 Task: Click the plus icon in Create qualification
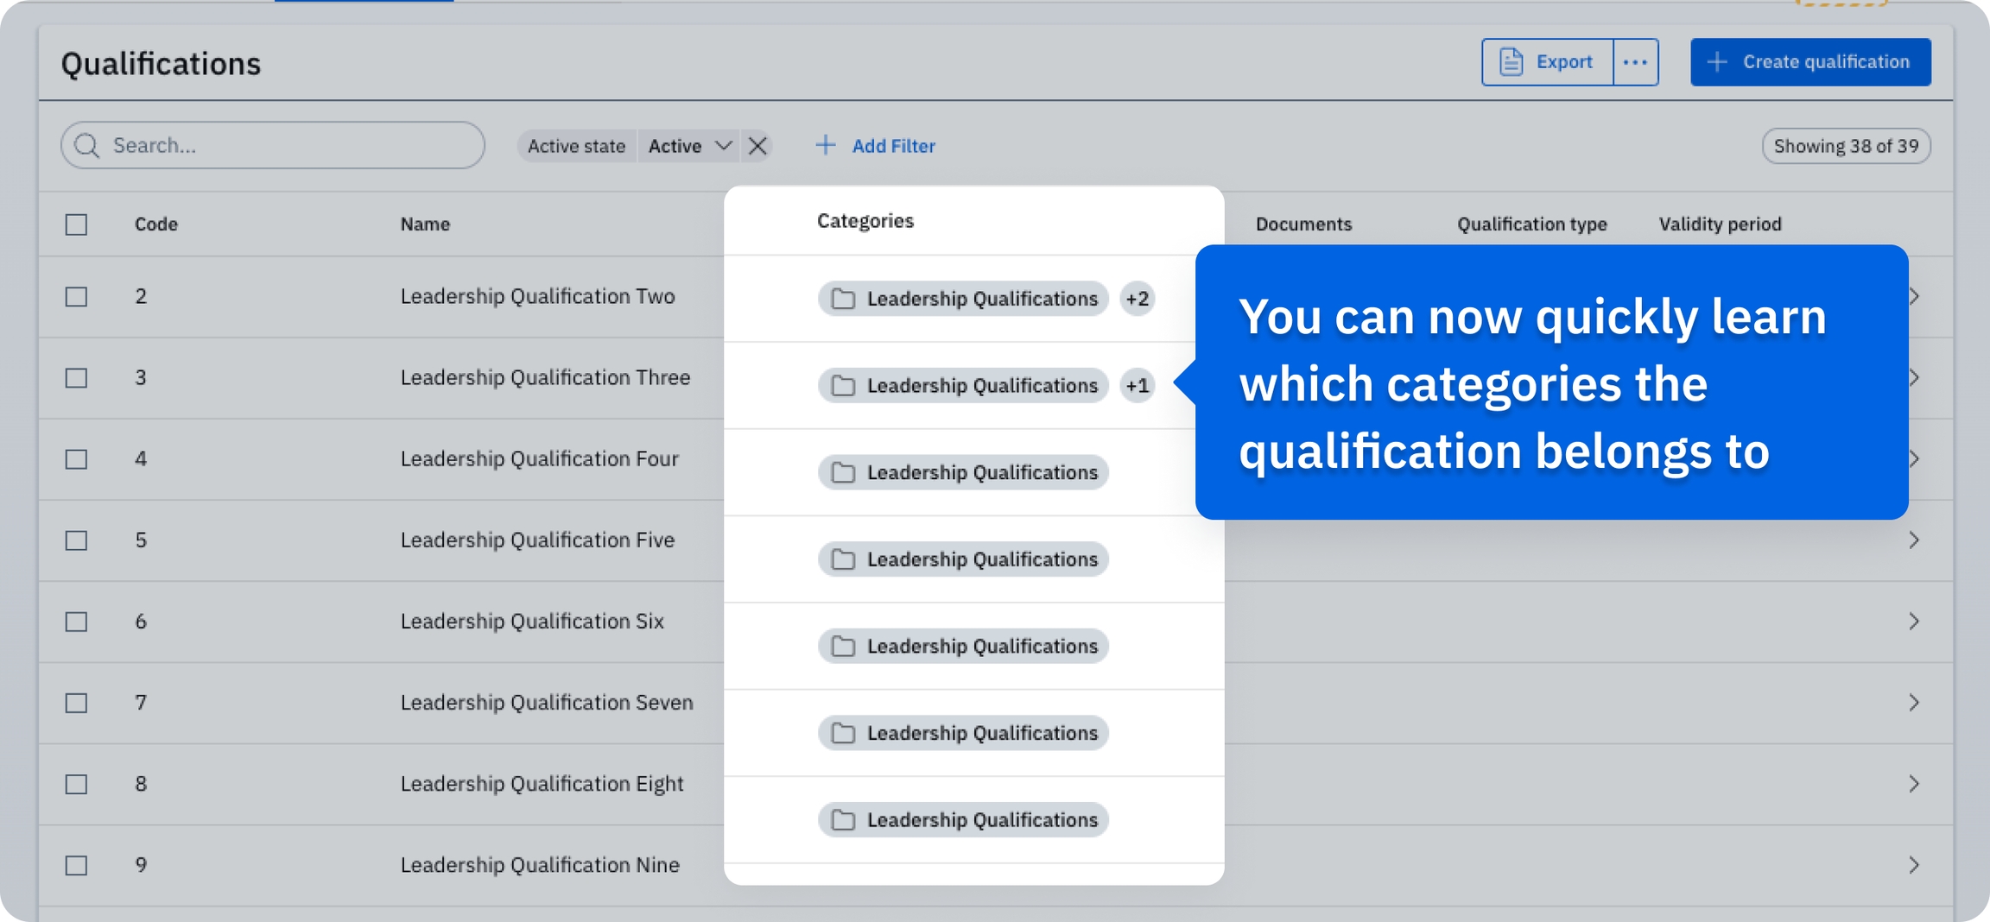[1717, 62]
